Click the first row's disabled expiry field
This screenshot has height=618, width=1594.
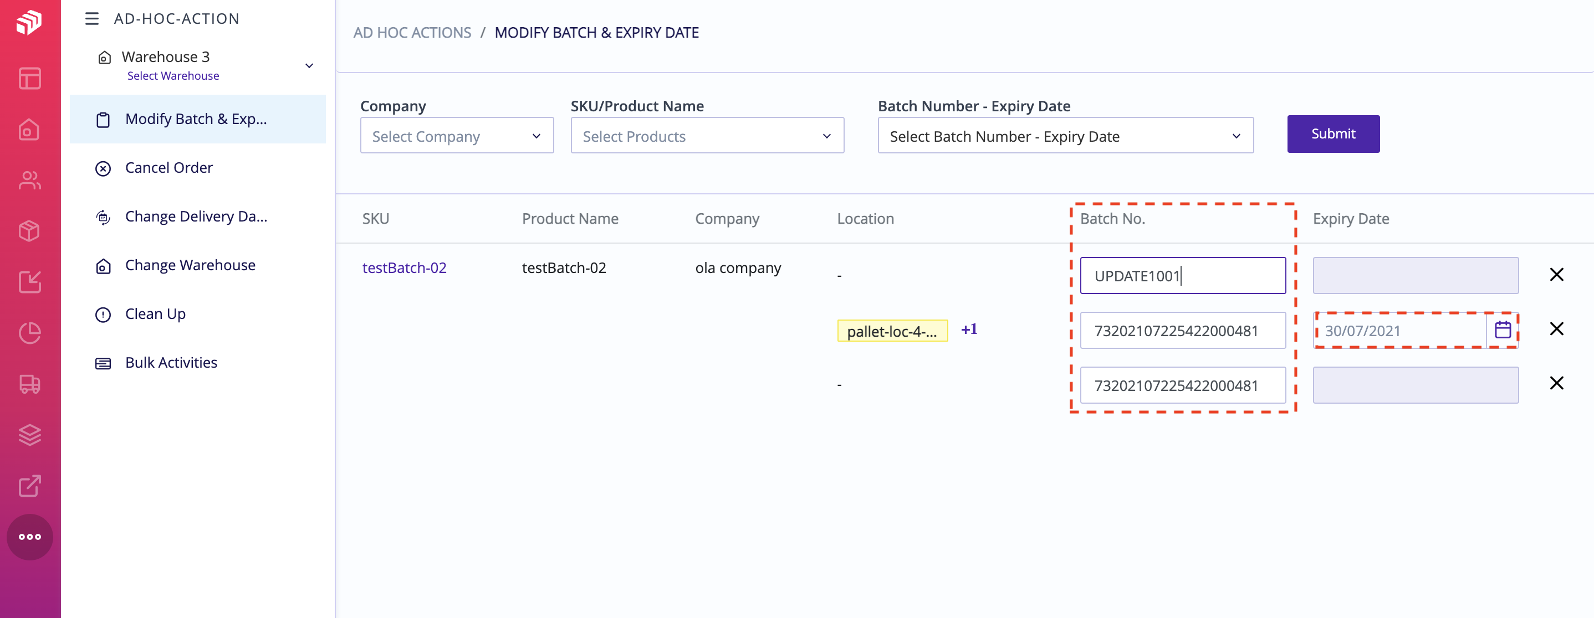[x=1415, y=275]
